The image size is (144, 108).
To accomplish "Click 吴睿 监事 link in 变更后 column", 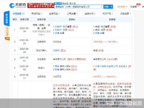I will [97, 33].
